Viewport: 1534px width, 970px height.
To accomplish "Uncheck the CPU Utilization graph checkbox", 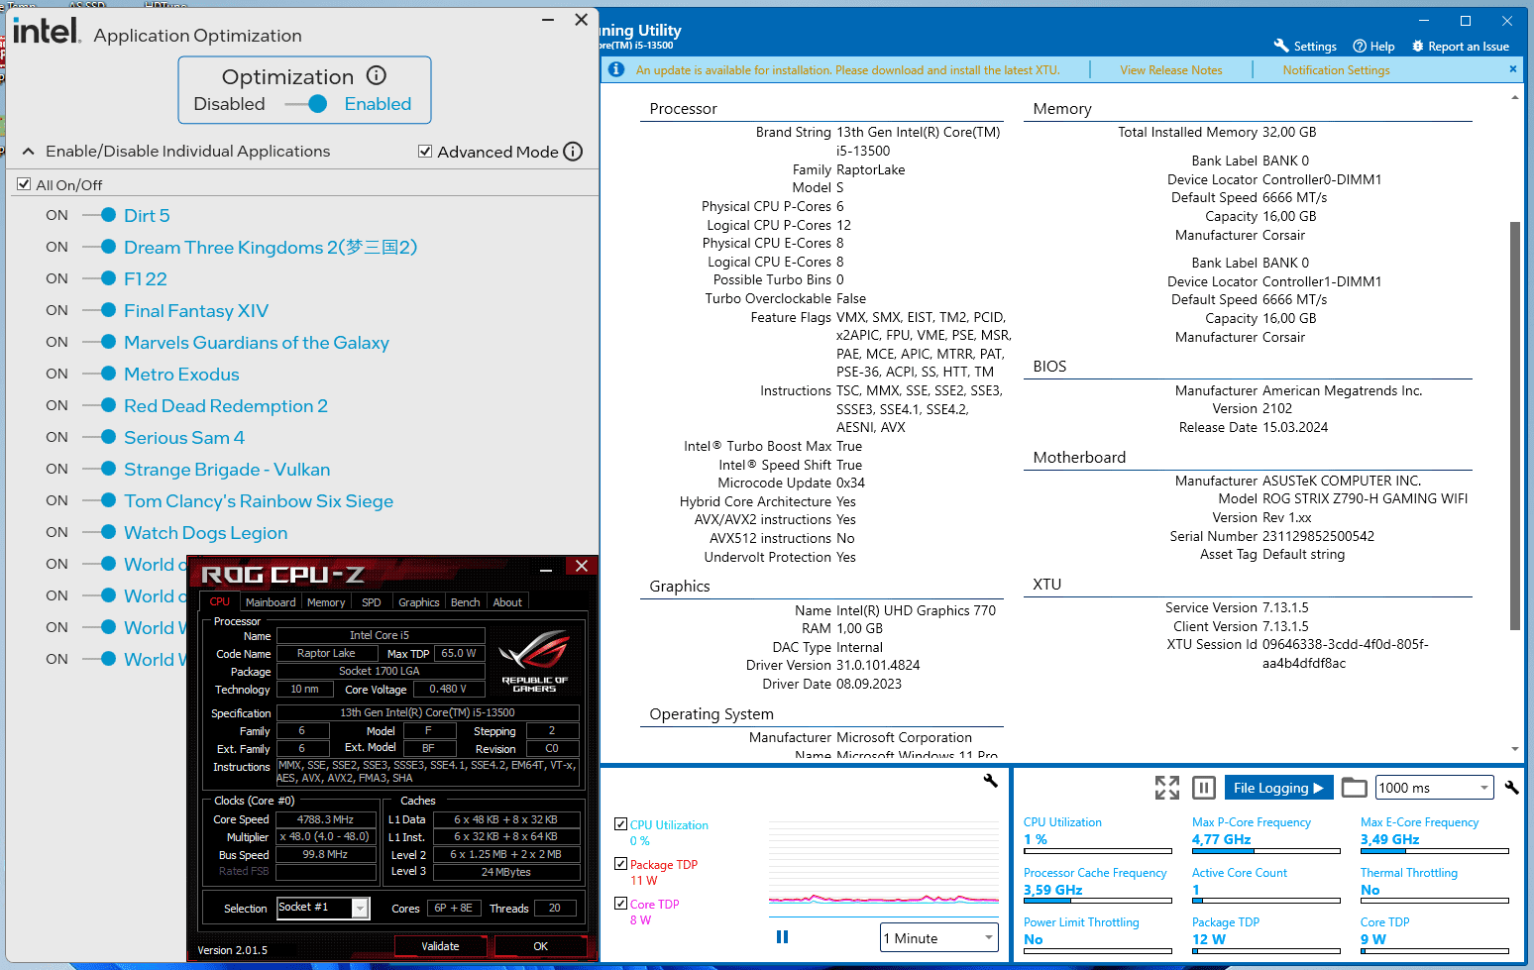I will coord(620,824).
